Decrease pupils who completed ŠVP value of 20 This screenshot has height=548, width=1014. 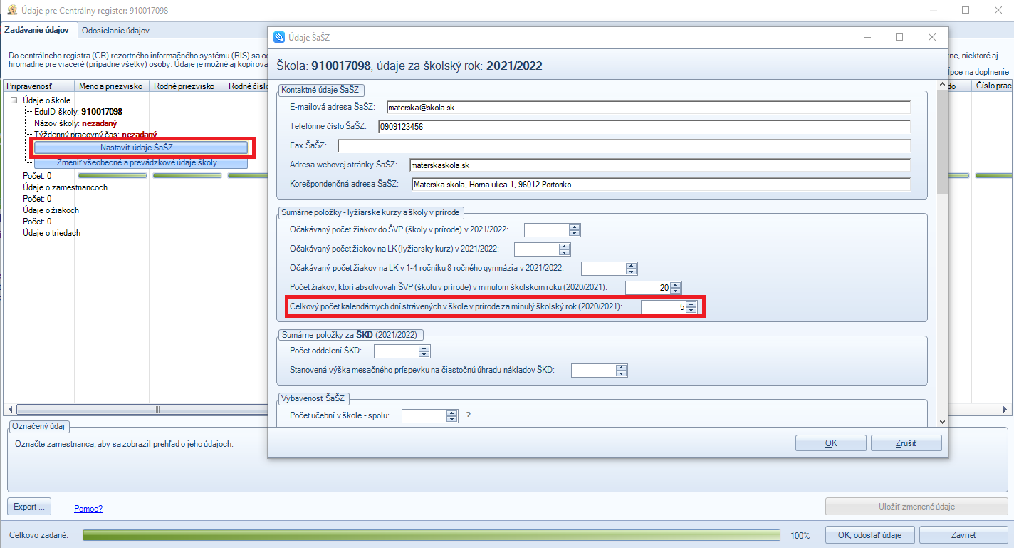[x=676, y=291]
